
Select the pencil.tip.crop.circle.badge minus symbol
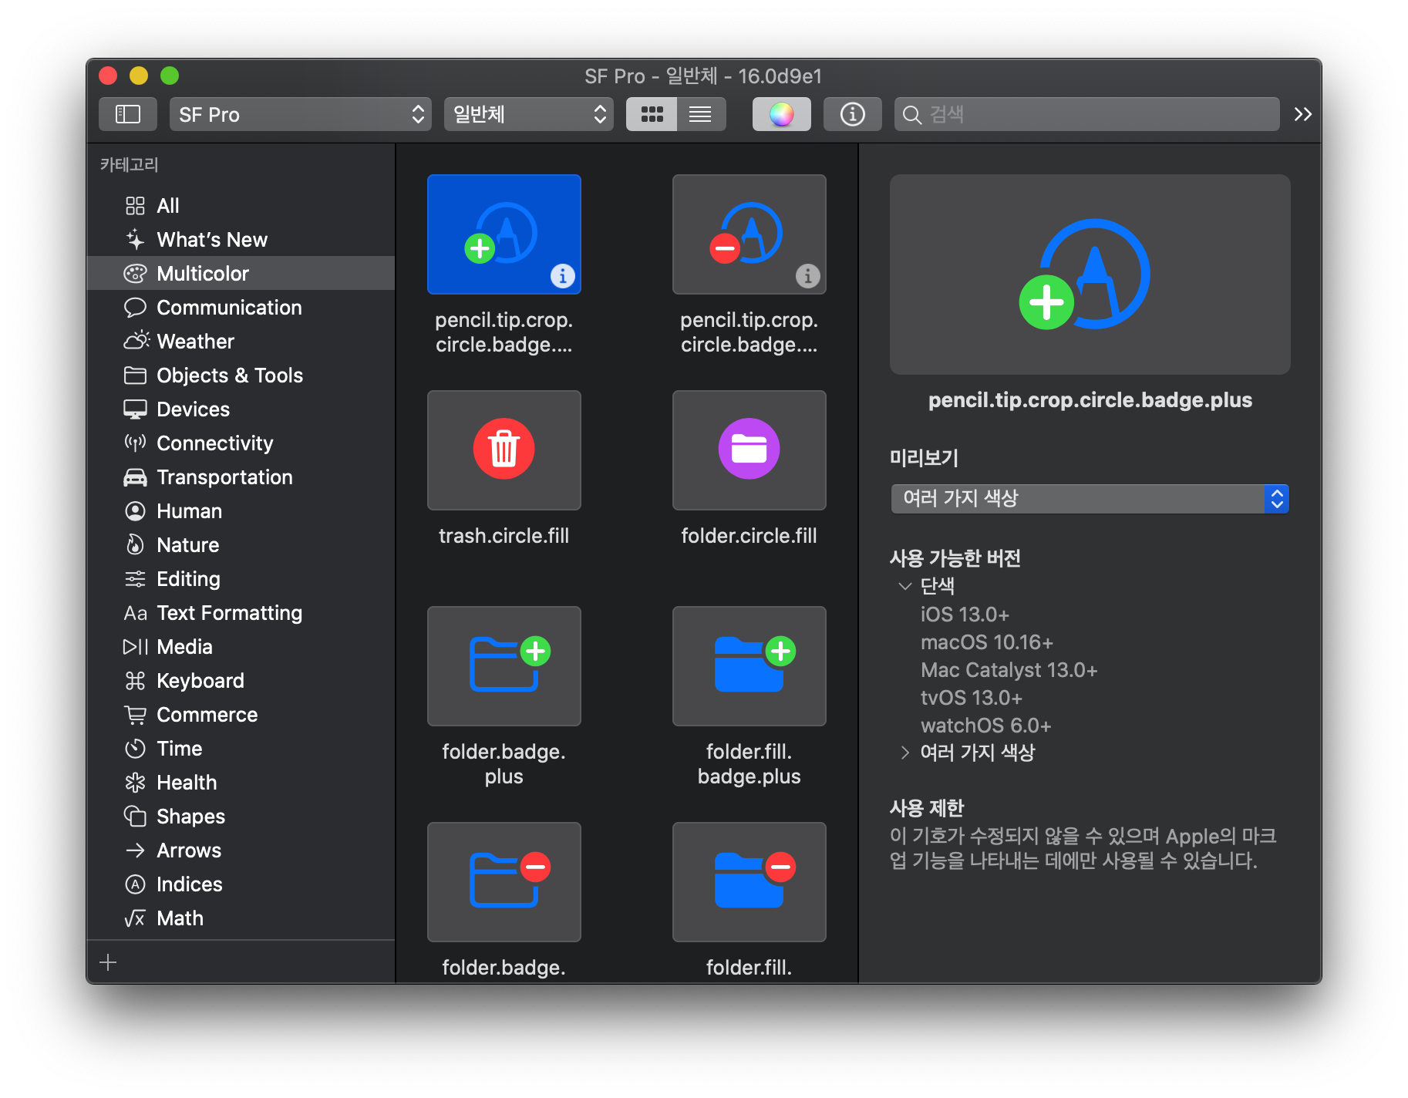click(x=749, y=234)
